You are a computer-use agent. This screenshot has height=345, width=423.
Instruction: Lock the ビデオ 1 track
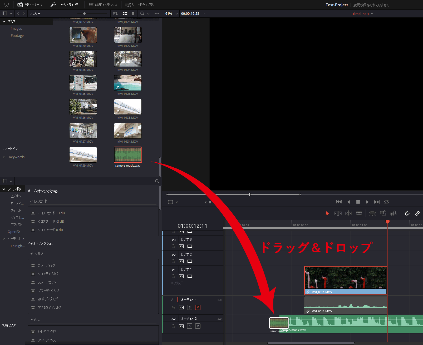(x=173, y=276)
